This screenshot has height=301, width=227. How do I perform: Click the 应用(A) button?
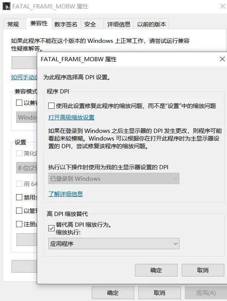pos(206,293)
